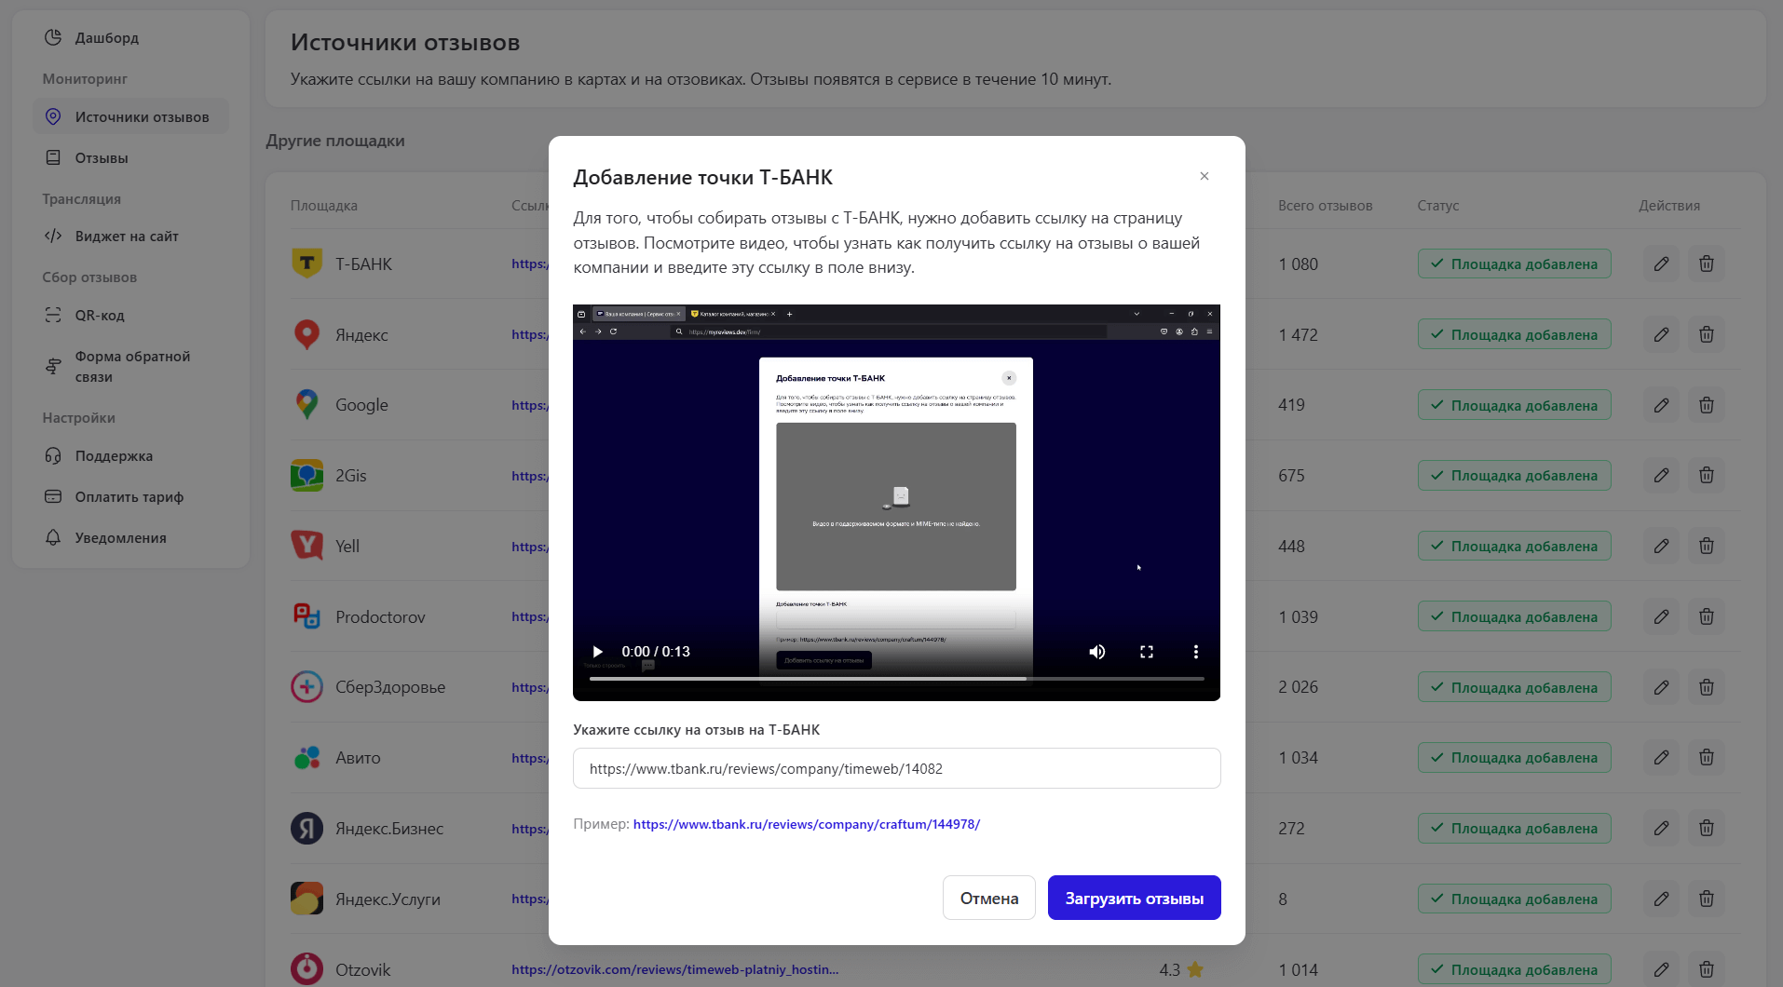Delete the Google source with trash icon

[1706, 405]
